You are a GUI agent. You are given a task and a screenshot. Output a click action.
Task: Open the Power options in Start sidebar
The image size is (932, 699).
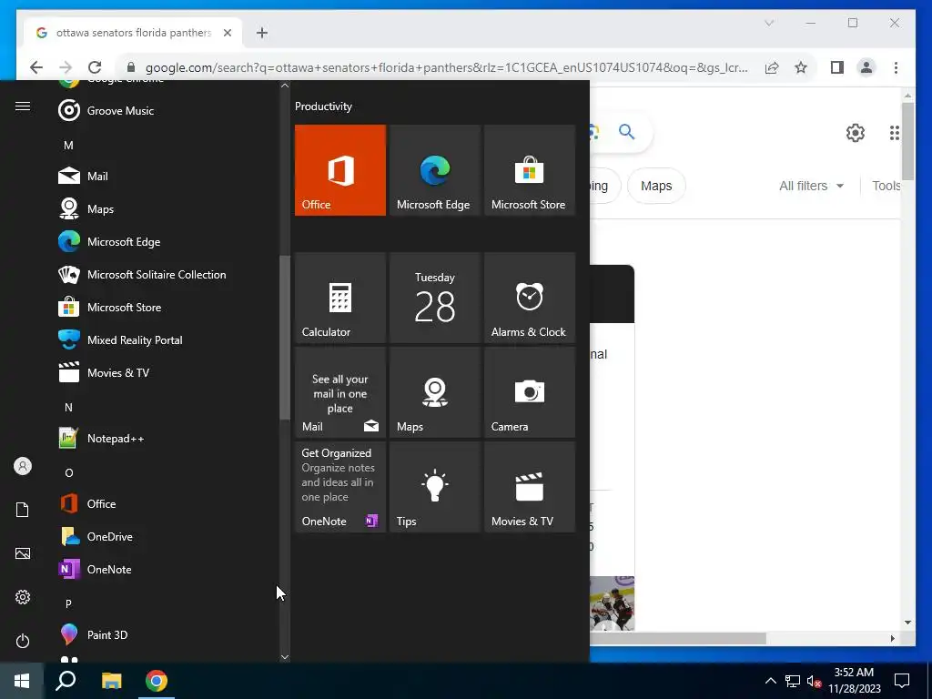pos(23,641)
